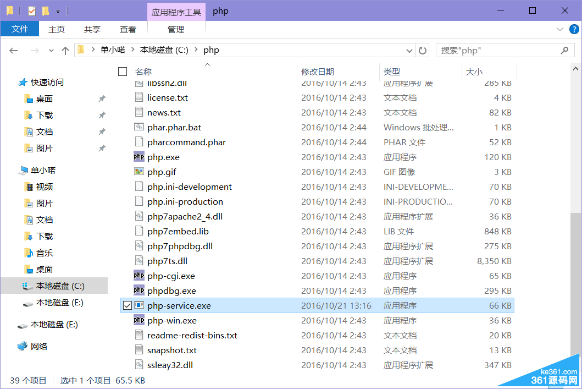Open the 文件 menu tab
The height and width of the screenshot is (389, 582).
point(20,29)
